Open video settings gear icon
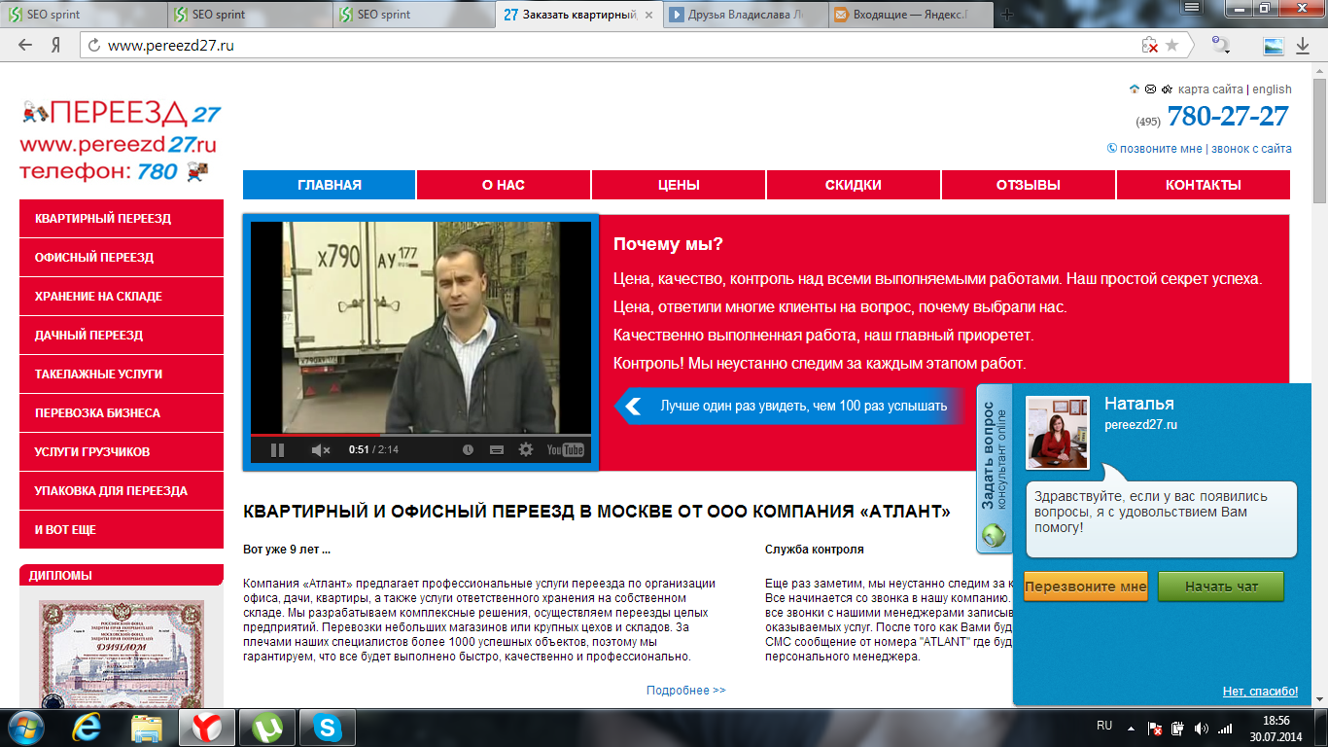This screenshot has width=1328, height=747. (526, 449)
